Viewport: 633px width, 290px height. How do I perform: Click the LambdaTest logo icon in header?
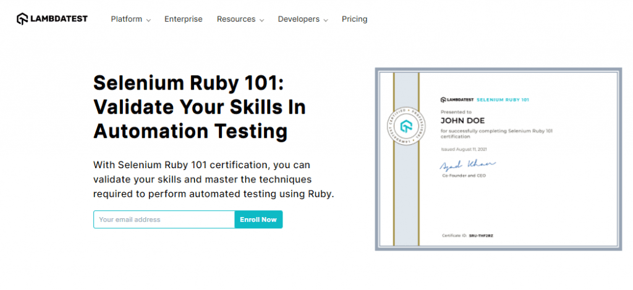point(22,19)
